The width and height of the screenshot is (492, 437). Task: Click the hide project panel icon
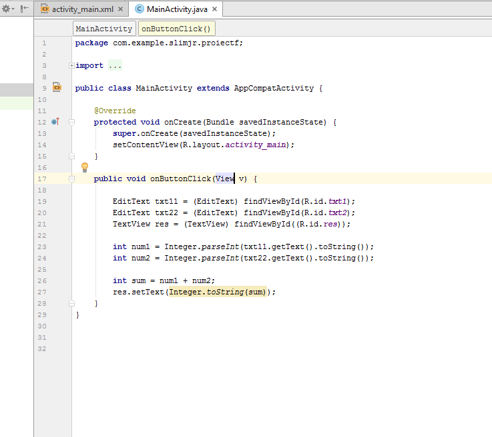25,9
